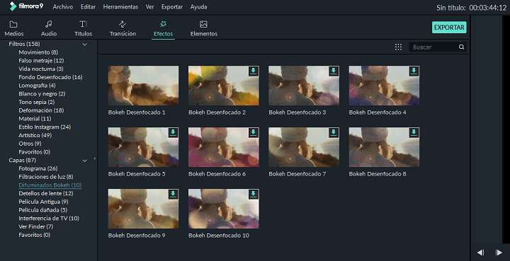The width and height of the screenshot is (510, 261).
Task: Click the EXPORTAR button
Action: (x=449, y=28)
